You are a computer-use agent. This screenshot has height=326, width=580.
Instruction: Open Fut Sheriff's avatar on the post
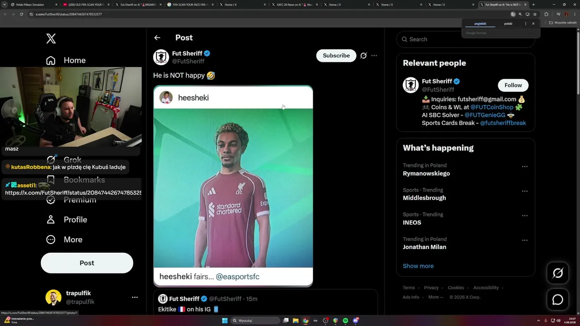pos(161,57)
